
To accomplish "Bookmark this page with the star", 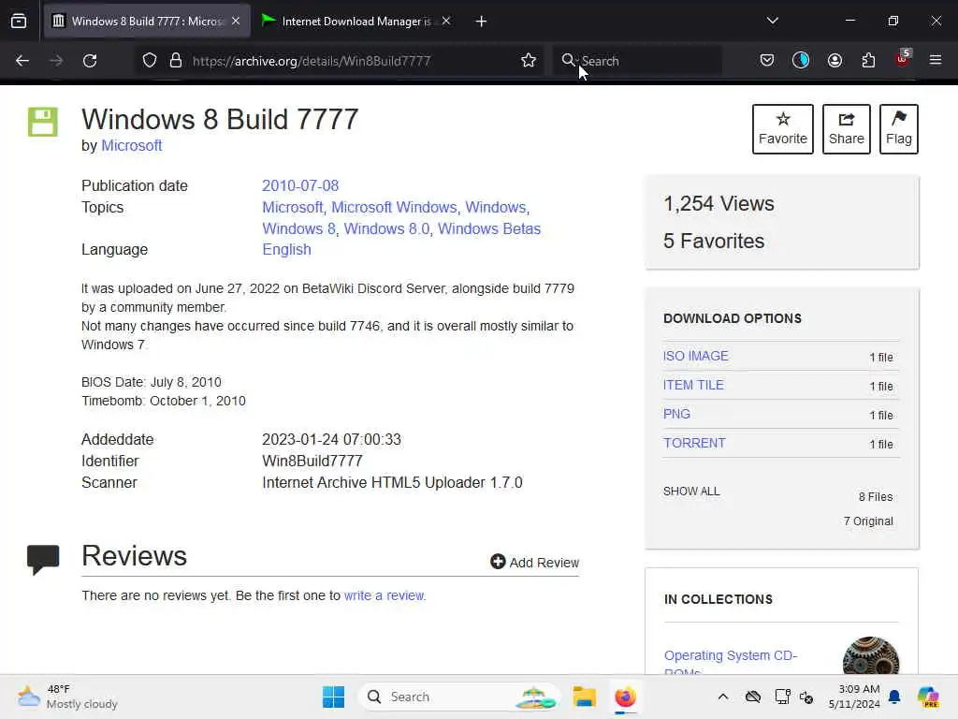I will 529,61.
